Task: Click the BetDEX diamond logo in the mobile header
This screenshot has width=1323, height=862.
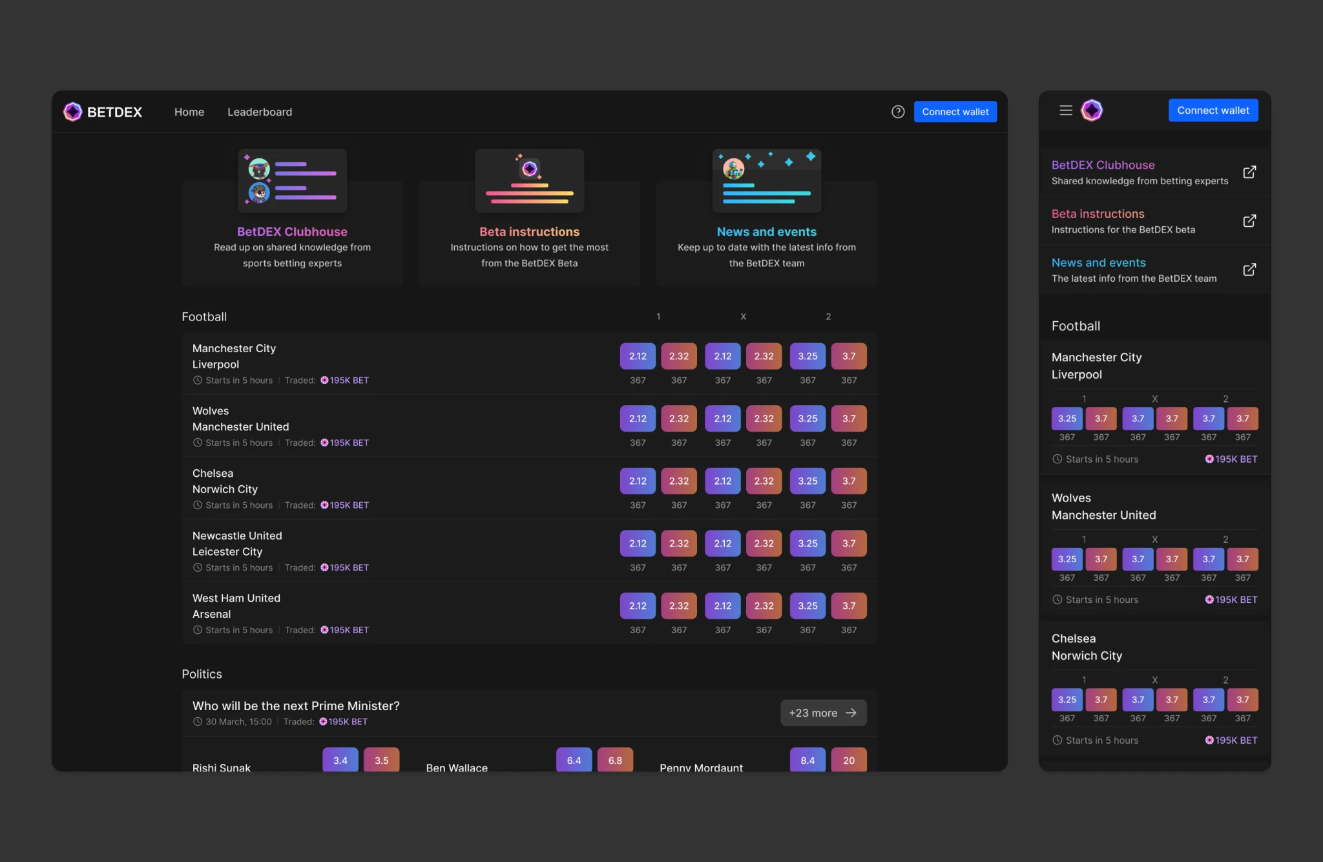Action: 1092,110
